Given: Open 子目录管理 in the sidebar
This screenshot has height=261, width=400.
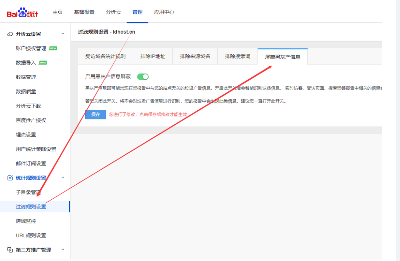Looking at the screenshot, I should coord(28,192).
